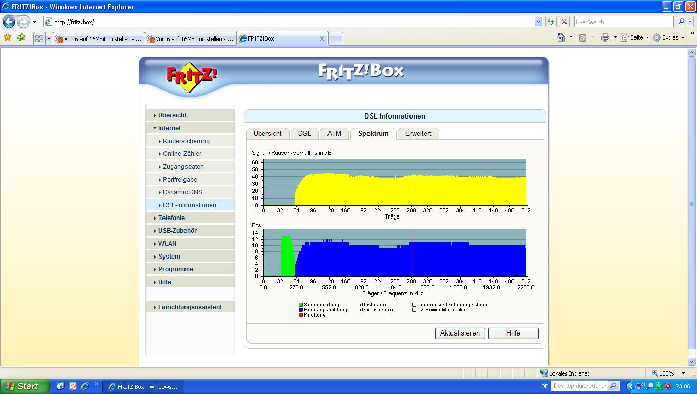
Task: Click the browser Back arrow button
Action: tap(9, 22)
